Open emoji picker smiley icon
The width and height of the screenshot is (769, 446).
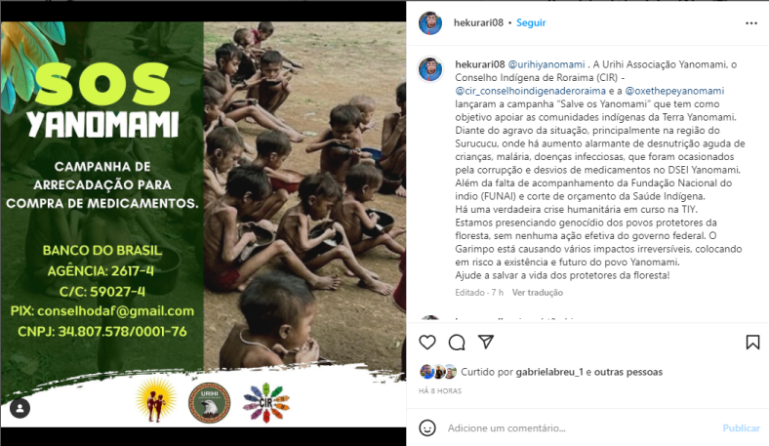[x=427, y=427]
